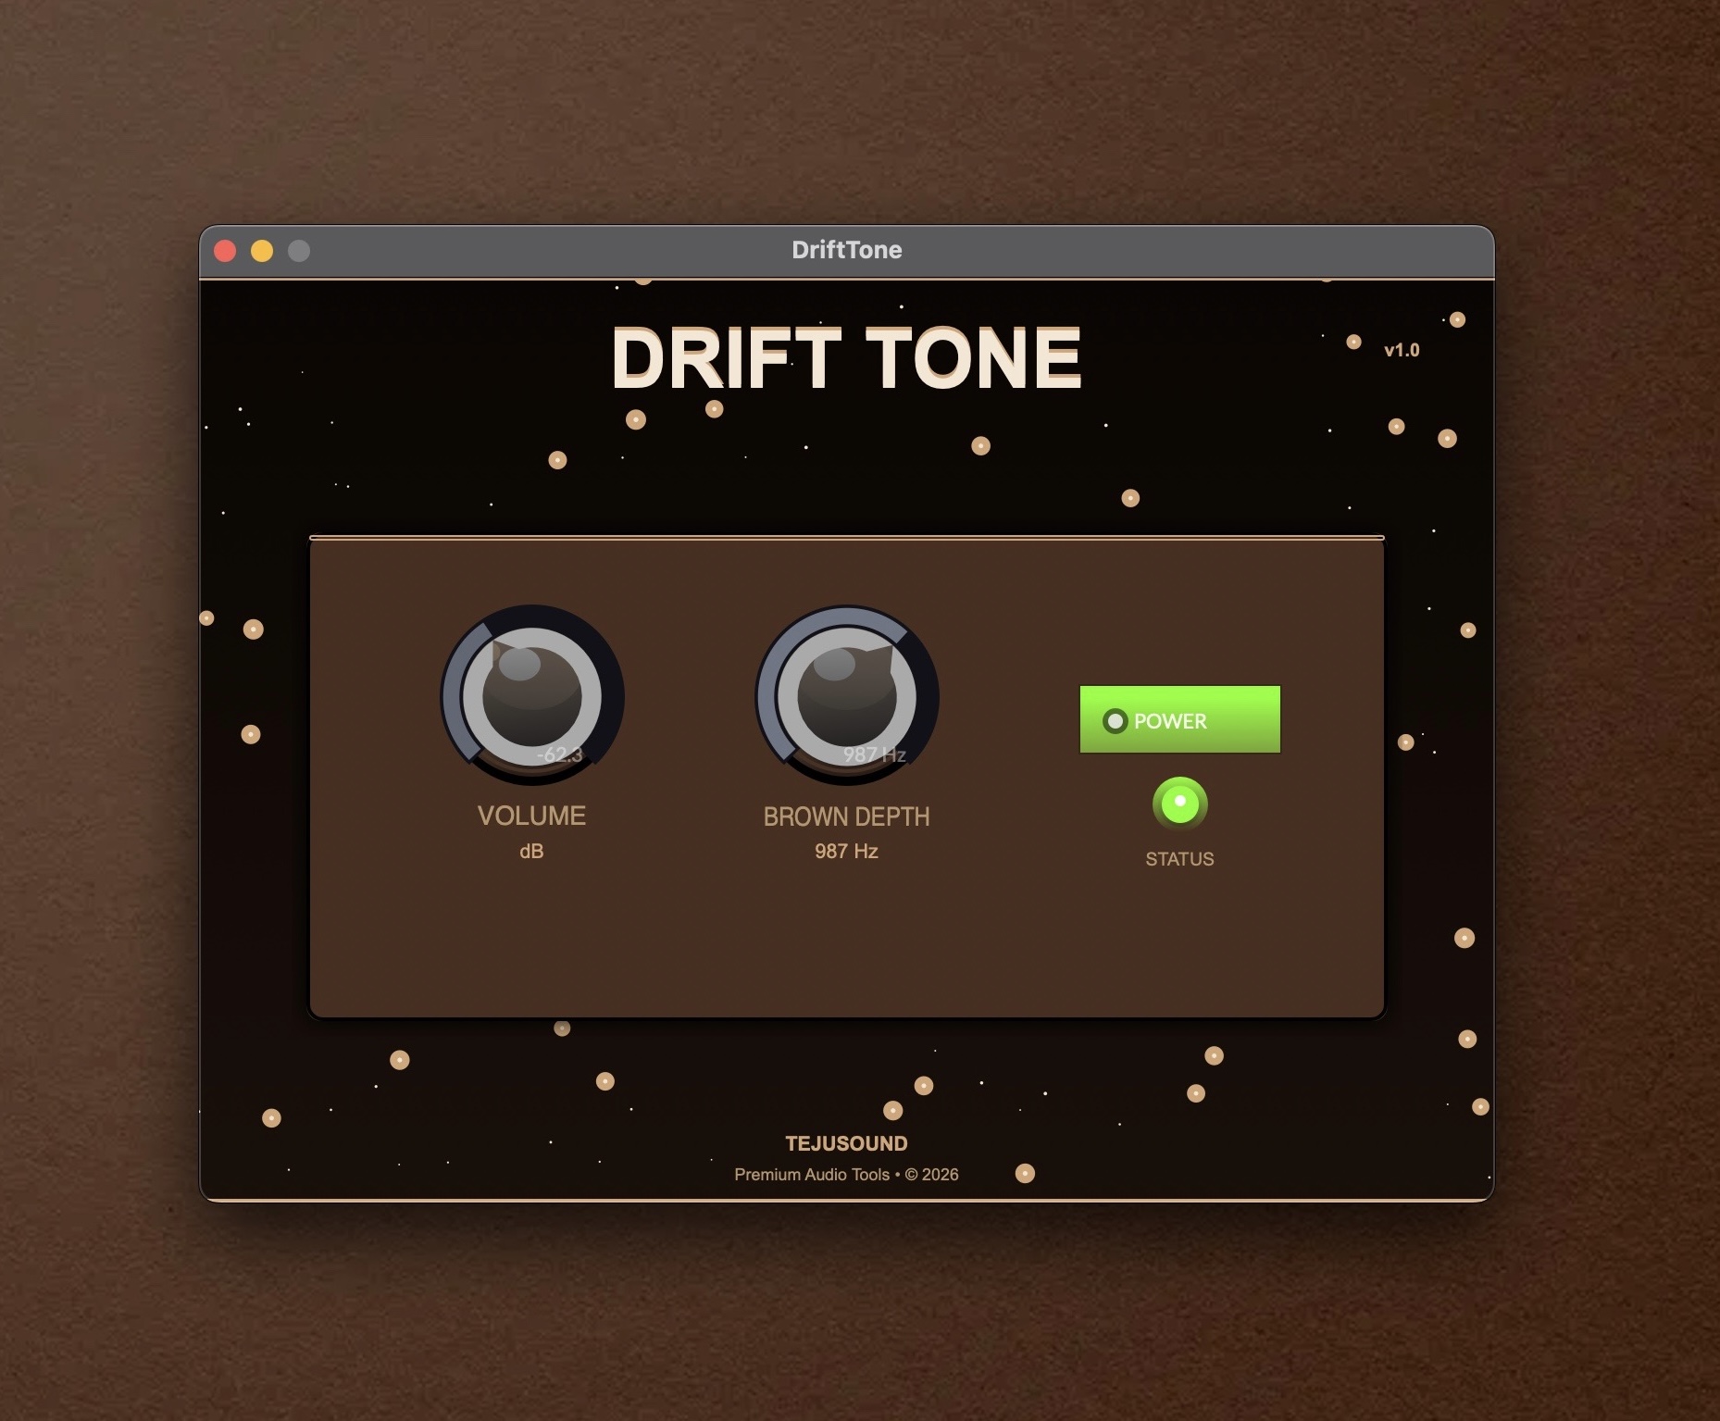Click the DRIFT TONE title logo
This screenshot has height=1421, width=1720.
[x=847, y=357]
